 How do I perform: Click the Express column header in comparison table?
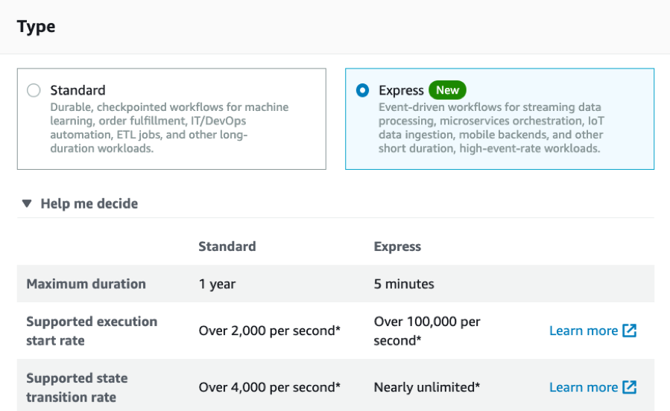pyautogui.click(x=397, y=246)
